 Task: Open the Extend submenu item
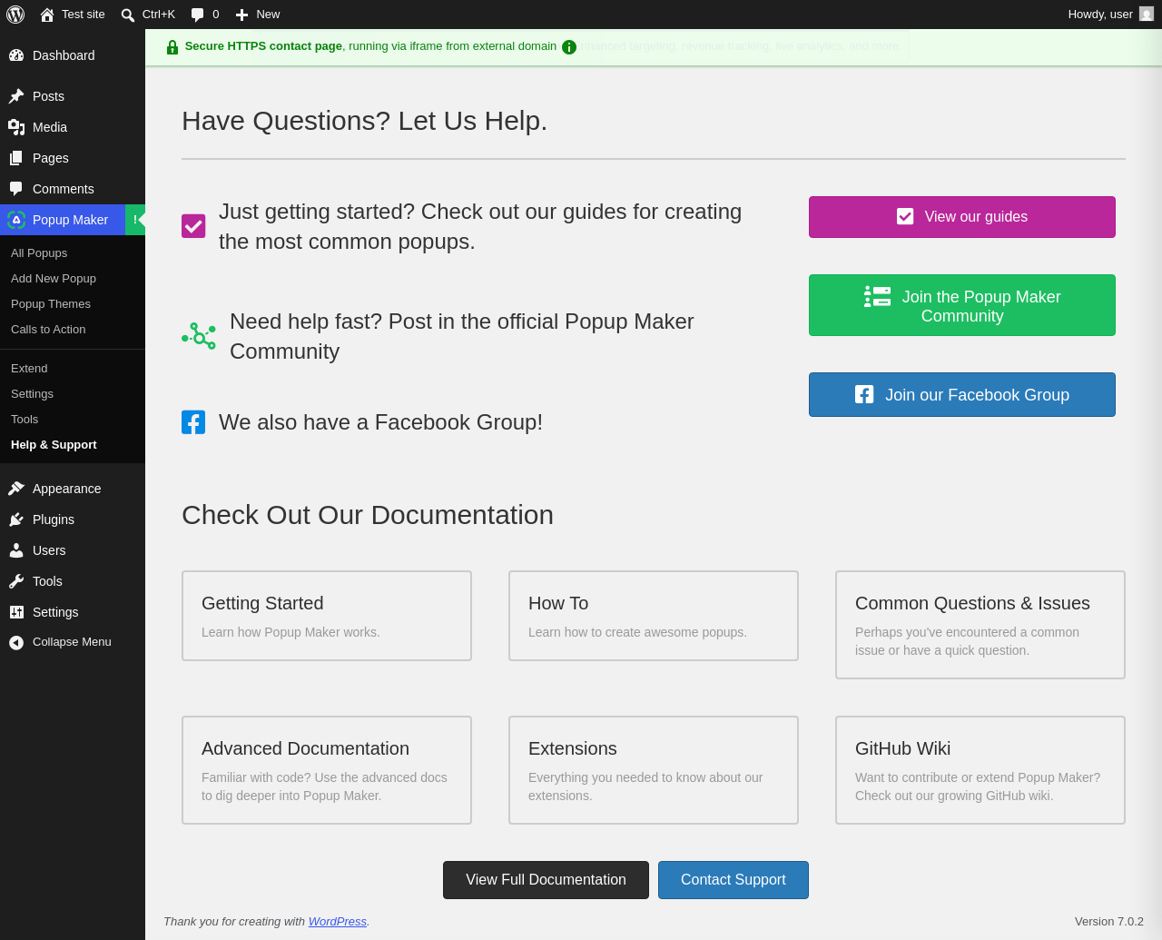click(73, 369)
